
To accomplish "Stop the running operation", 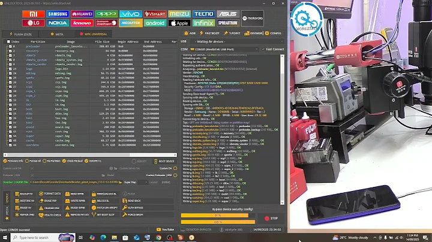I will [x=271, y=219].
